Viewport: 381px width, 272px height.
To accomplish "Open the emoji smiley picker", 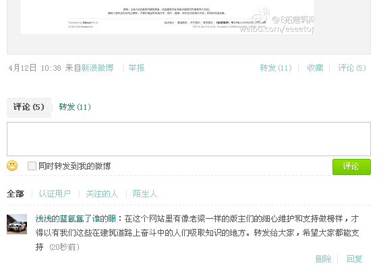I will click(x=12, y=166).
